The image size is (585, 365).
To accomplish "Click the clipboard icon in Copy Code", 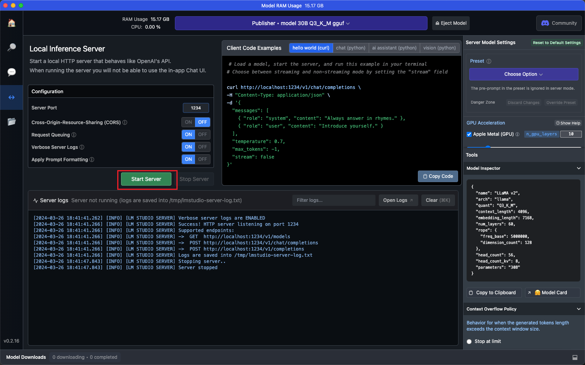I will click(x=425, y=176).
